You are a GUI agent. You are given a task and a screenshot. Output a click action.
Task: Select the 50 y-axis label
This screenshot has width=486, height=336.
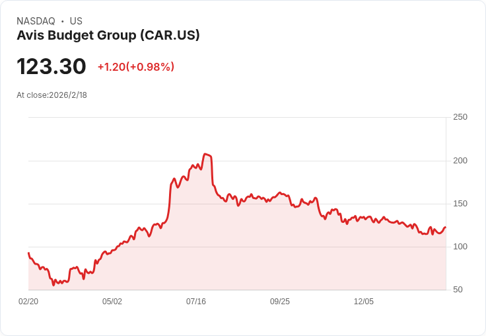(458, 290)
